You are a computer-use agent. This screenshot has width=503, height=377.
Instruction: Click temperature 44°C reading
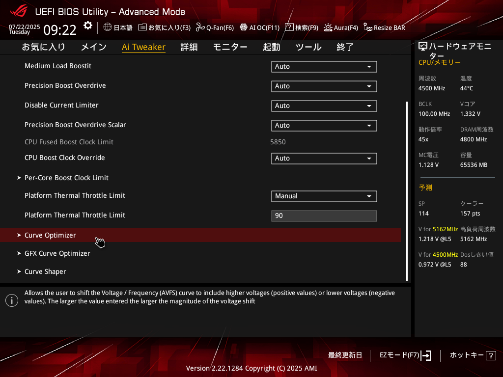(467, 88)
